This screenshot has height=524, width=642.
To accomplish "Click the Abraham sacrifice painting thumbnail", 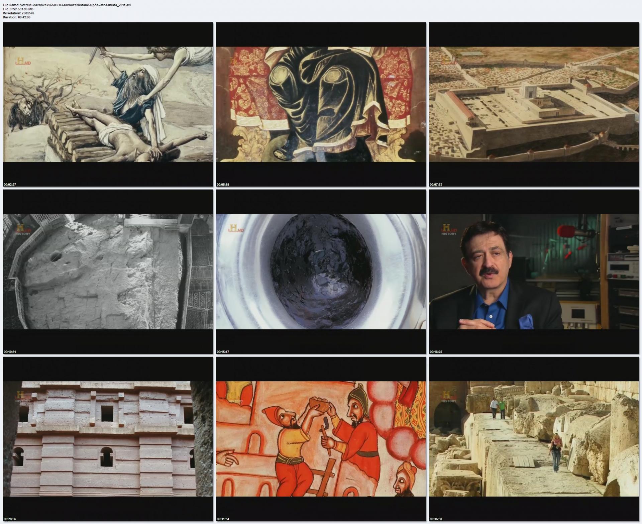I will pyautogui.click(x=108, y=104).
